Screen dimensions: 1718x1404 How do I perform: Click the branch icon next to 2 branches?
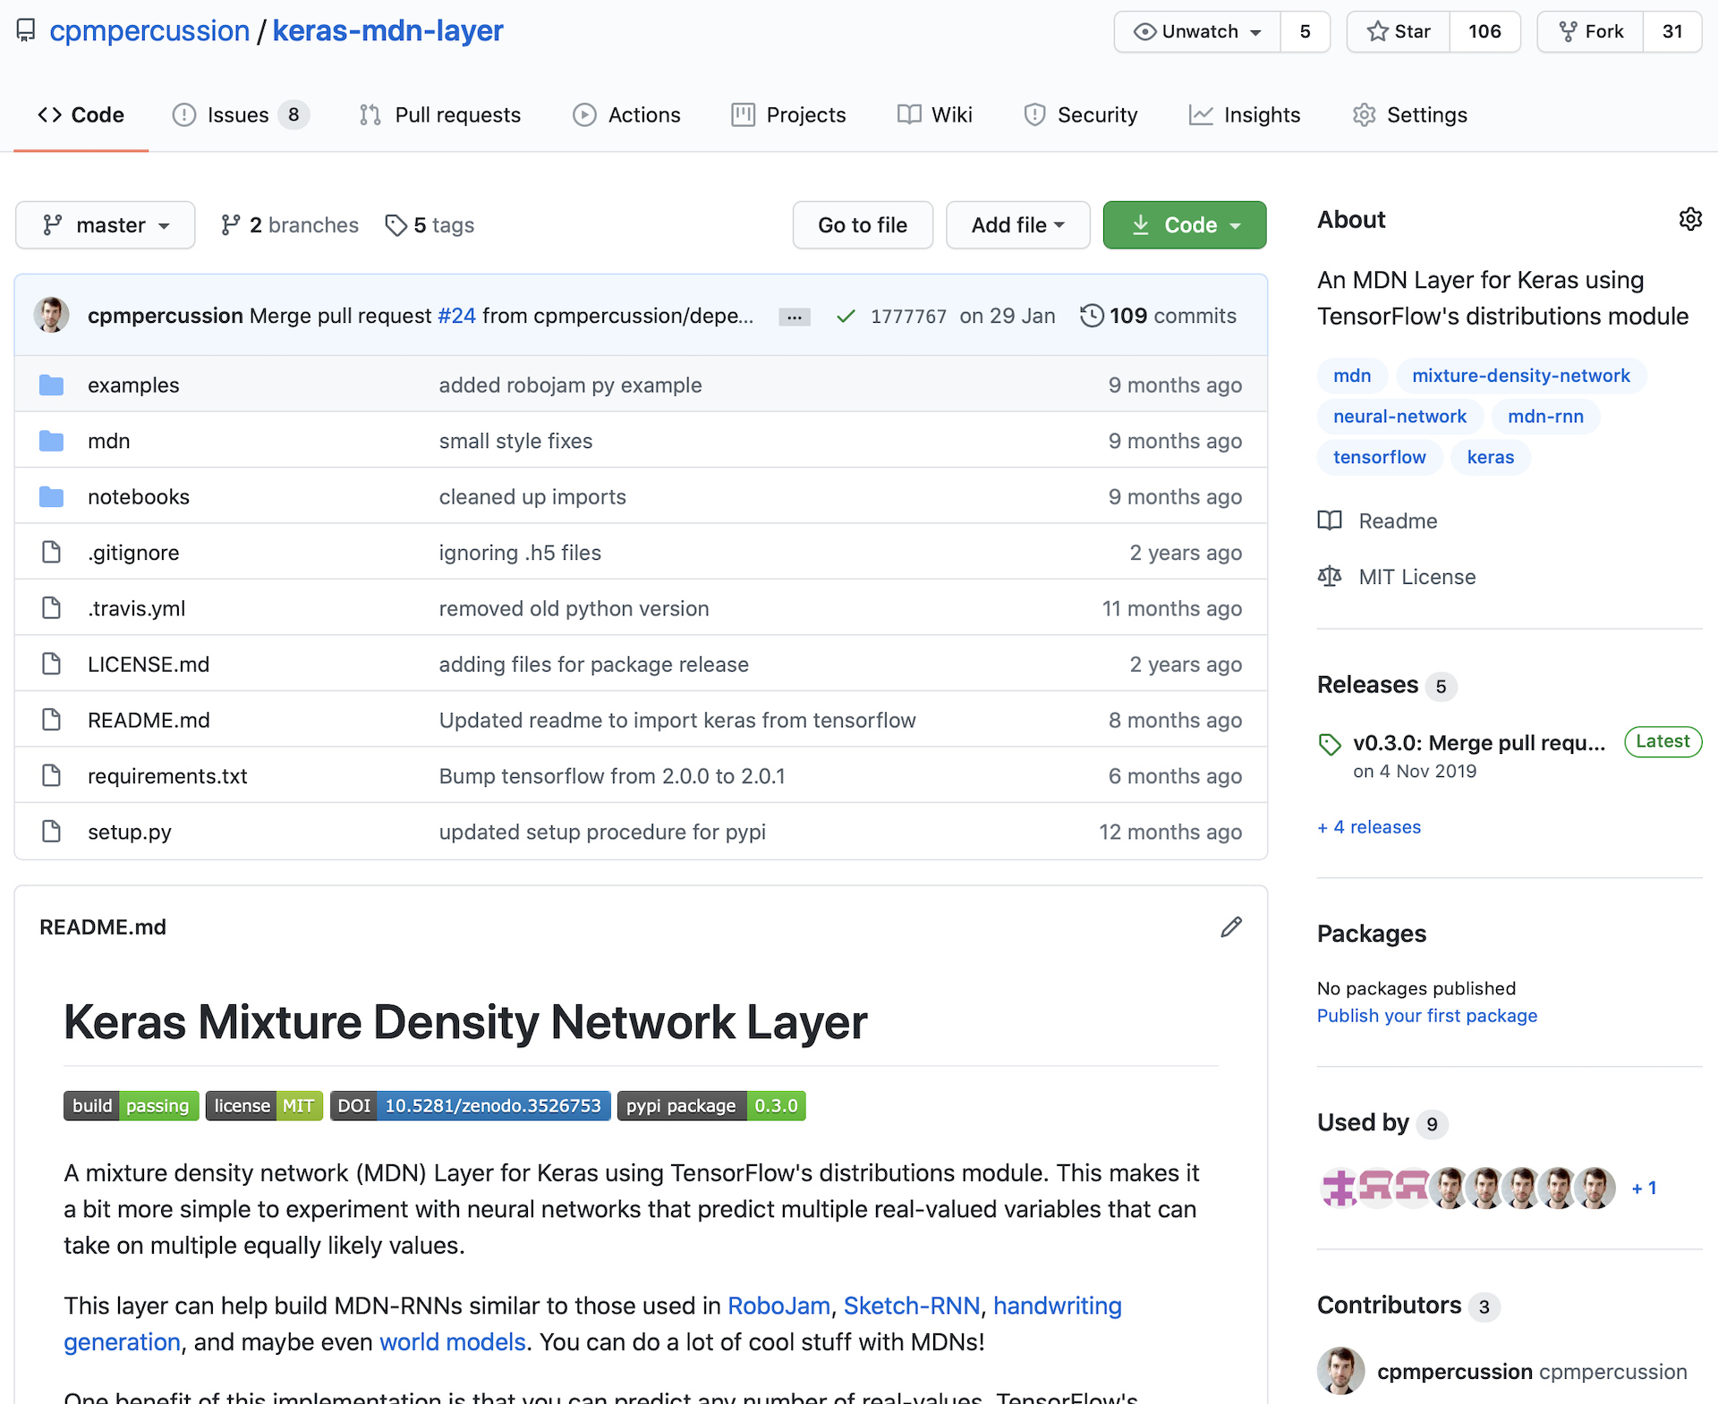coord(231,225)
